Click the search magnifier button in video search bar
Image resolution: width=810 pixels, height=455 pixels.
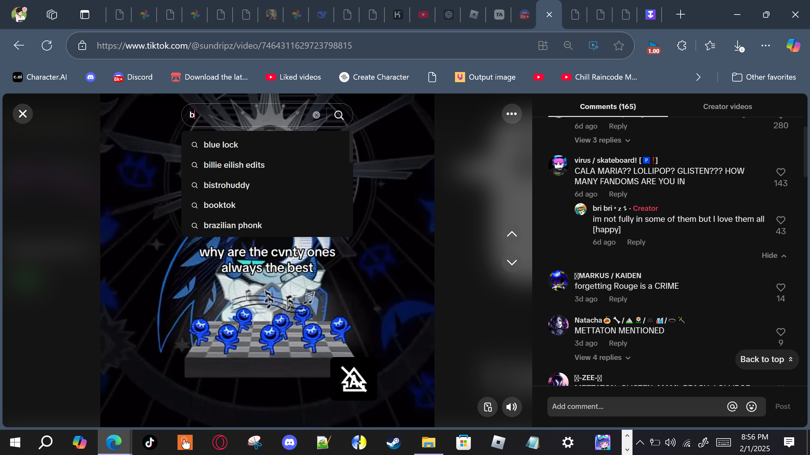pyautogui.click(x=339, y=115)
